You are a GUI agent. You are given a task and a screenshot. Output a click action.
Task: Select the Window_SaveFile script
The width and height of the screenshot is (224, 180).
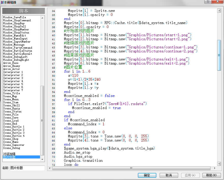click(x=15, y=17)
